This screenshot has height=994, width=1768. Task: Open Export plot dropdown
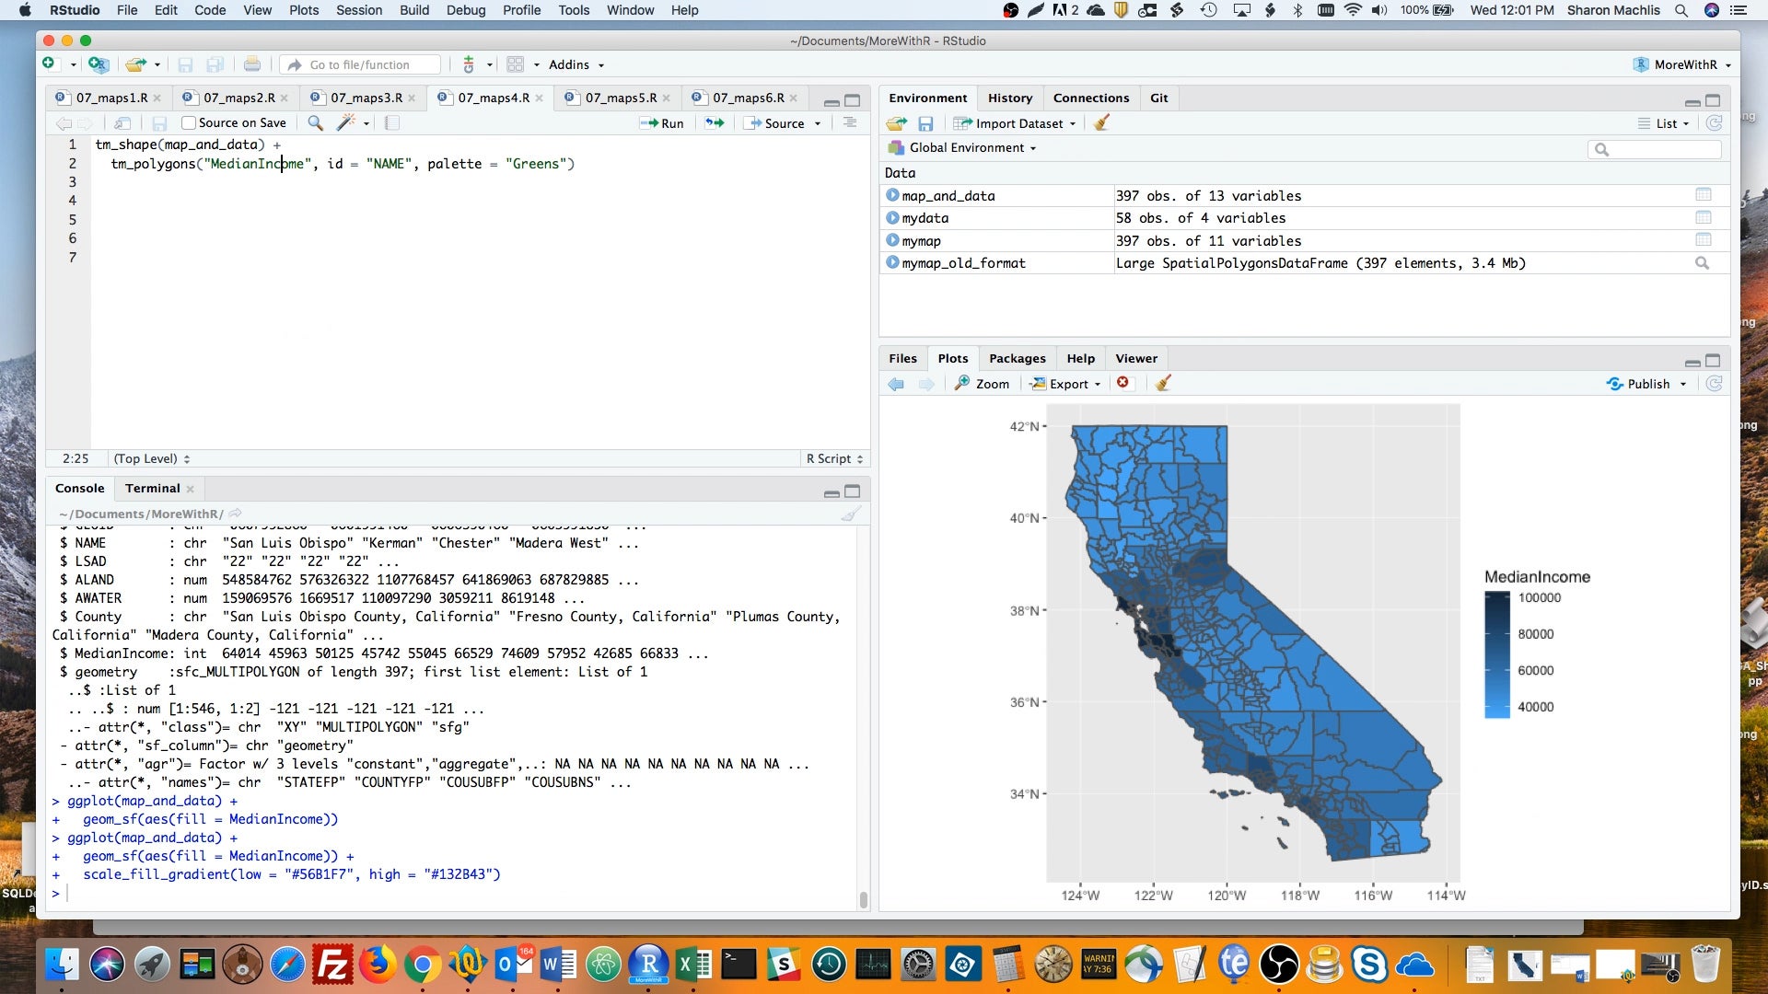pyautogui.click(x=1065, y=384)
